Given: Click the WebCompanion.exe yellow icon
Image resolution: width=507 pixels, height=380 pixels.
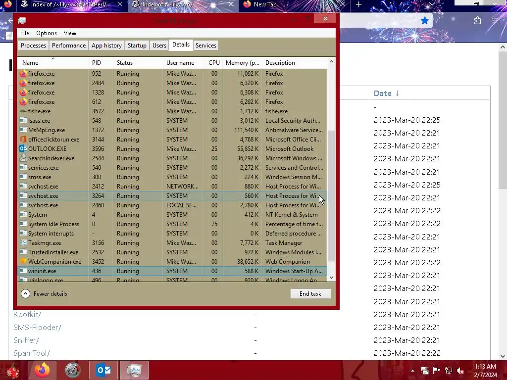Looking at the screenshot, I should point(23,261).
